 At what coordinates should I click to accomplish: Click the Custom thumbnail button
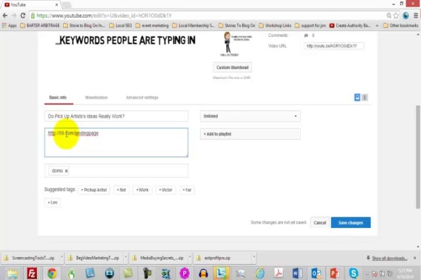(232, 68)
